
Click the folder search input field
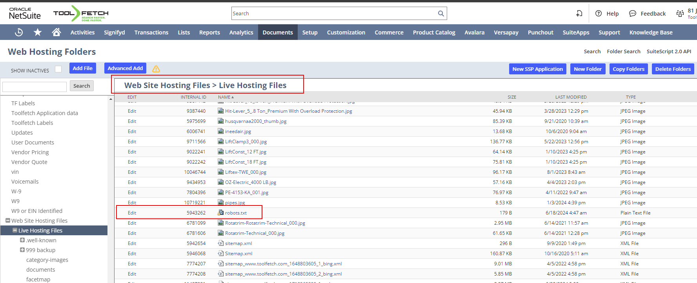tap(35, 87)
